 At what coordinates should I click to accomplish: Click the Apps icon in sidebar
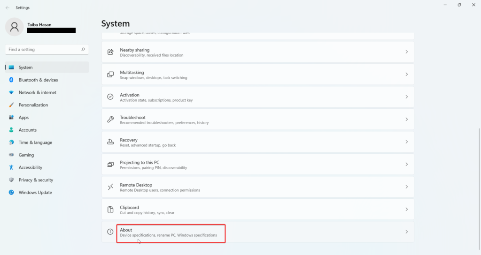11,117
